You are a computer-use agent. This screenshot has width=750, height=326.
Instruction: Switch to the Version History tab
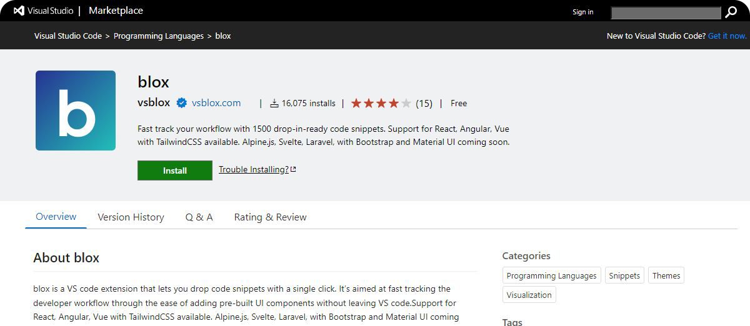coord(131,217)
